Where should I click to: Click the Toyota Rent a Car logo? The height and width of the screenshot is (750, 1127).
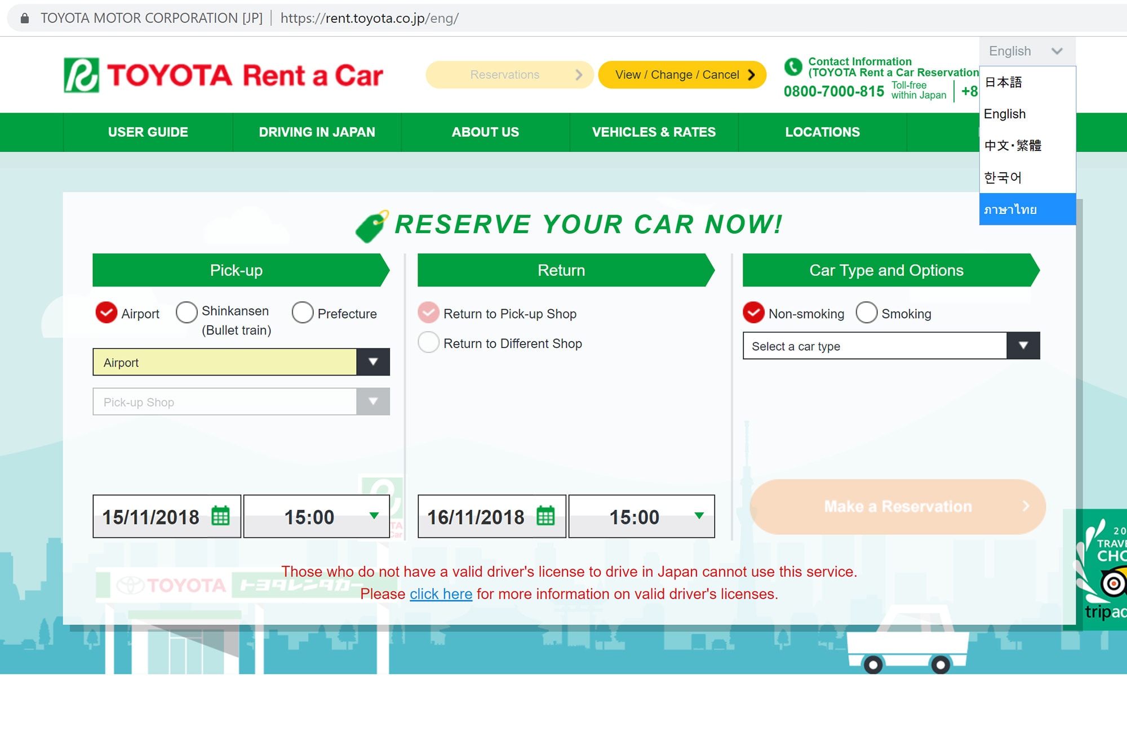pos(223,75)
